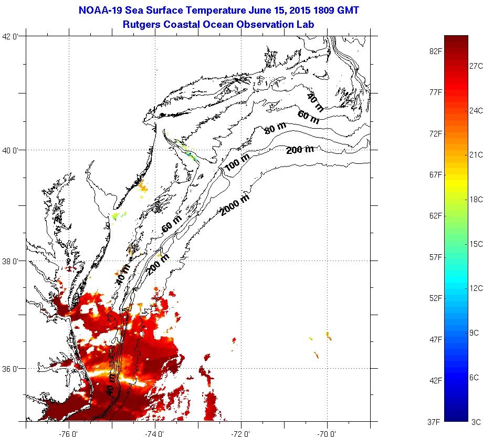Click the 36 0' latitude label
The height and width of the screenshot is (437, 483).
click(x=10, y=369)
